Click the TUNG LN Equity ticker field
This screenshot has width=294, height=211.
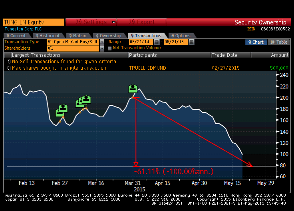pos(34,22)
